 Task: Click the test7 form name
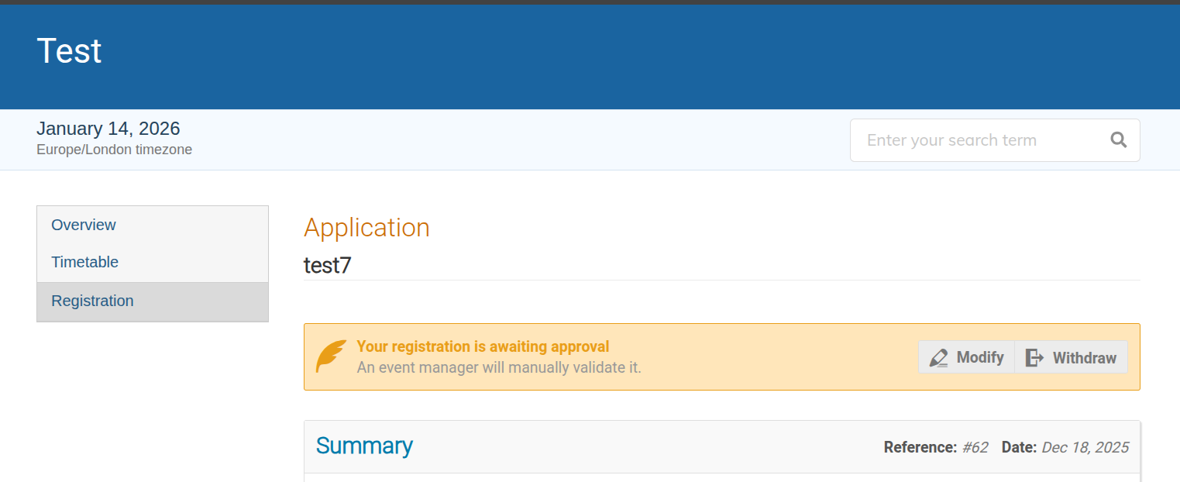(x=327, y=265)
